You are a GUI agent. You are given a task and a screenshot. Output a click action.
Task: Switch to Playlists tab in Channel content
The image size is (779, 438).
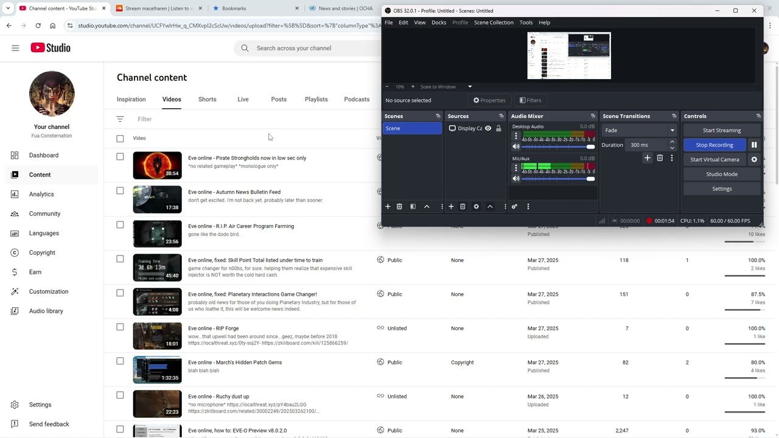click(x=316, y=99)
